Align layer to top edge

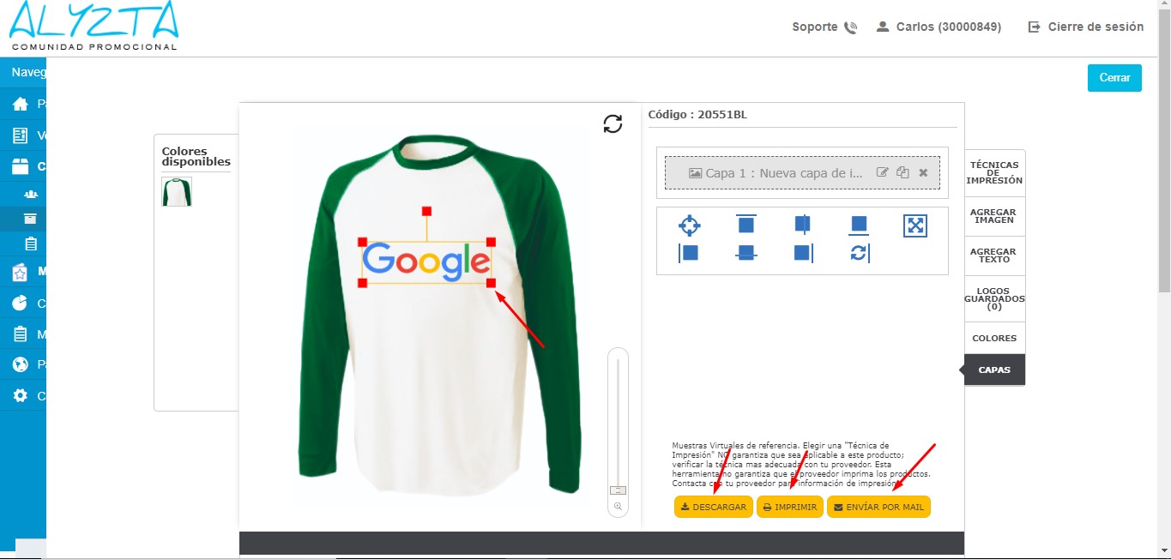click(x=745, y=225)
